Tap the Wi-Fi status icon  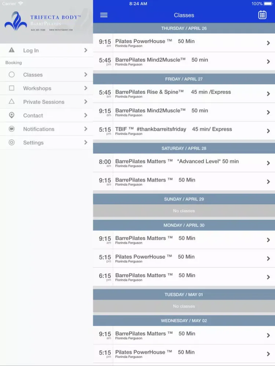click(21, 3)
